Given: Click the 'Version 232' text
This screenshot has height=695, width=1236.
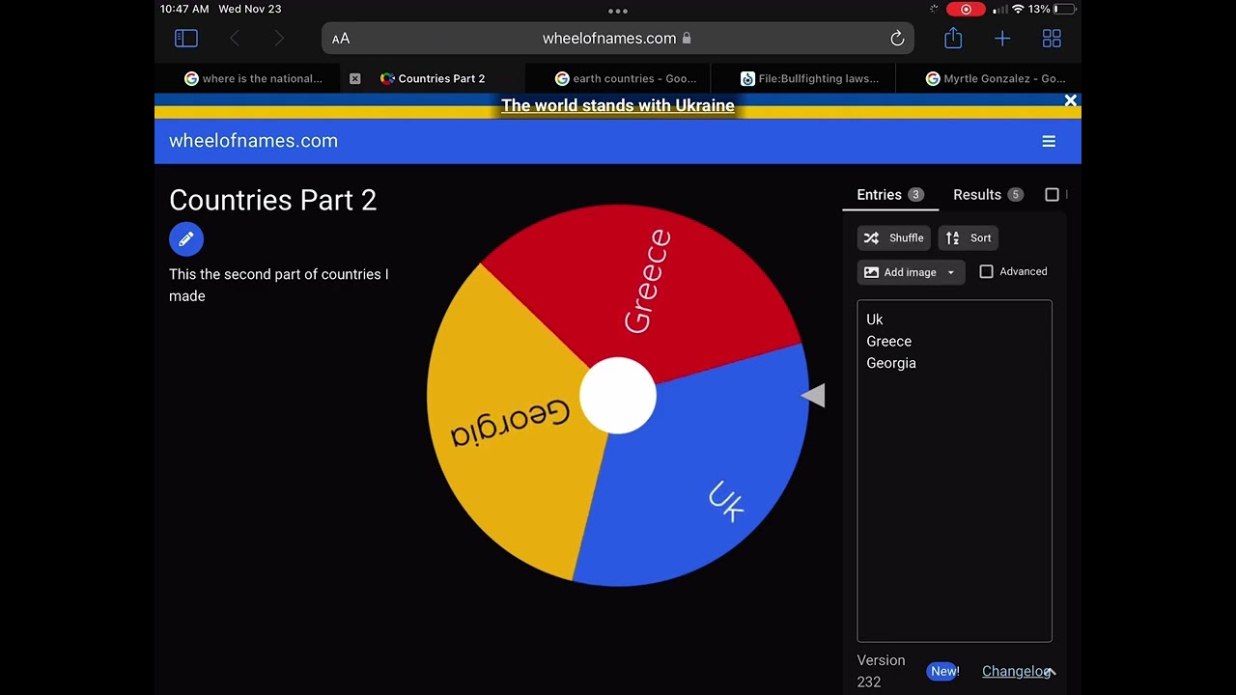Looking at the screenshot, I should point(881,671).
